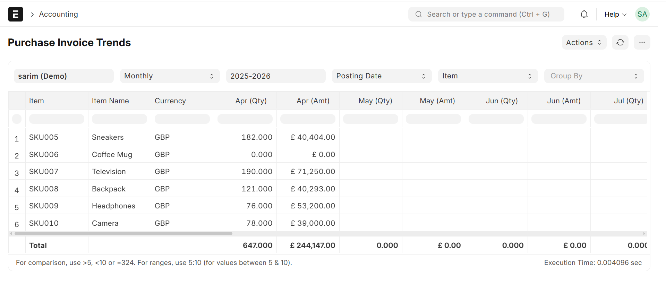The height and width of the screenshot is (284, 666).
Task: Click the right arrow of horizontal scrollbar
Action: [x=644, y=234]
